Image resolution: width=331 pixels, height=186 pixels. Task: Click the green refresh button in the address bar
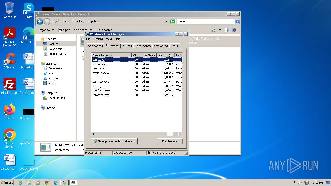tap(172, 21)
